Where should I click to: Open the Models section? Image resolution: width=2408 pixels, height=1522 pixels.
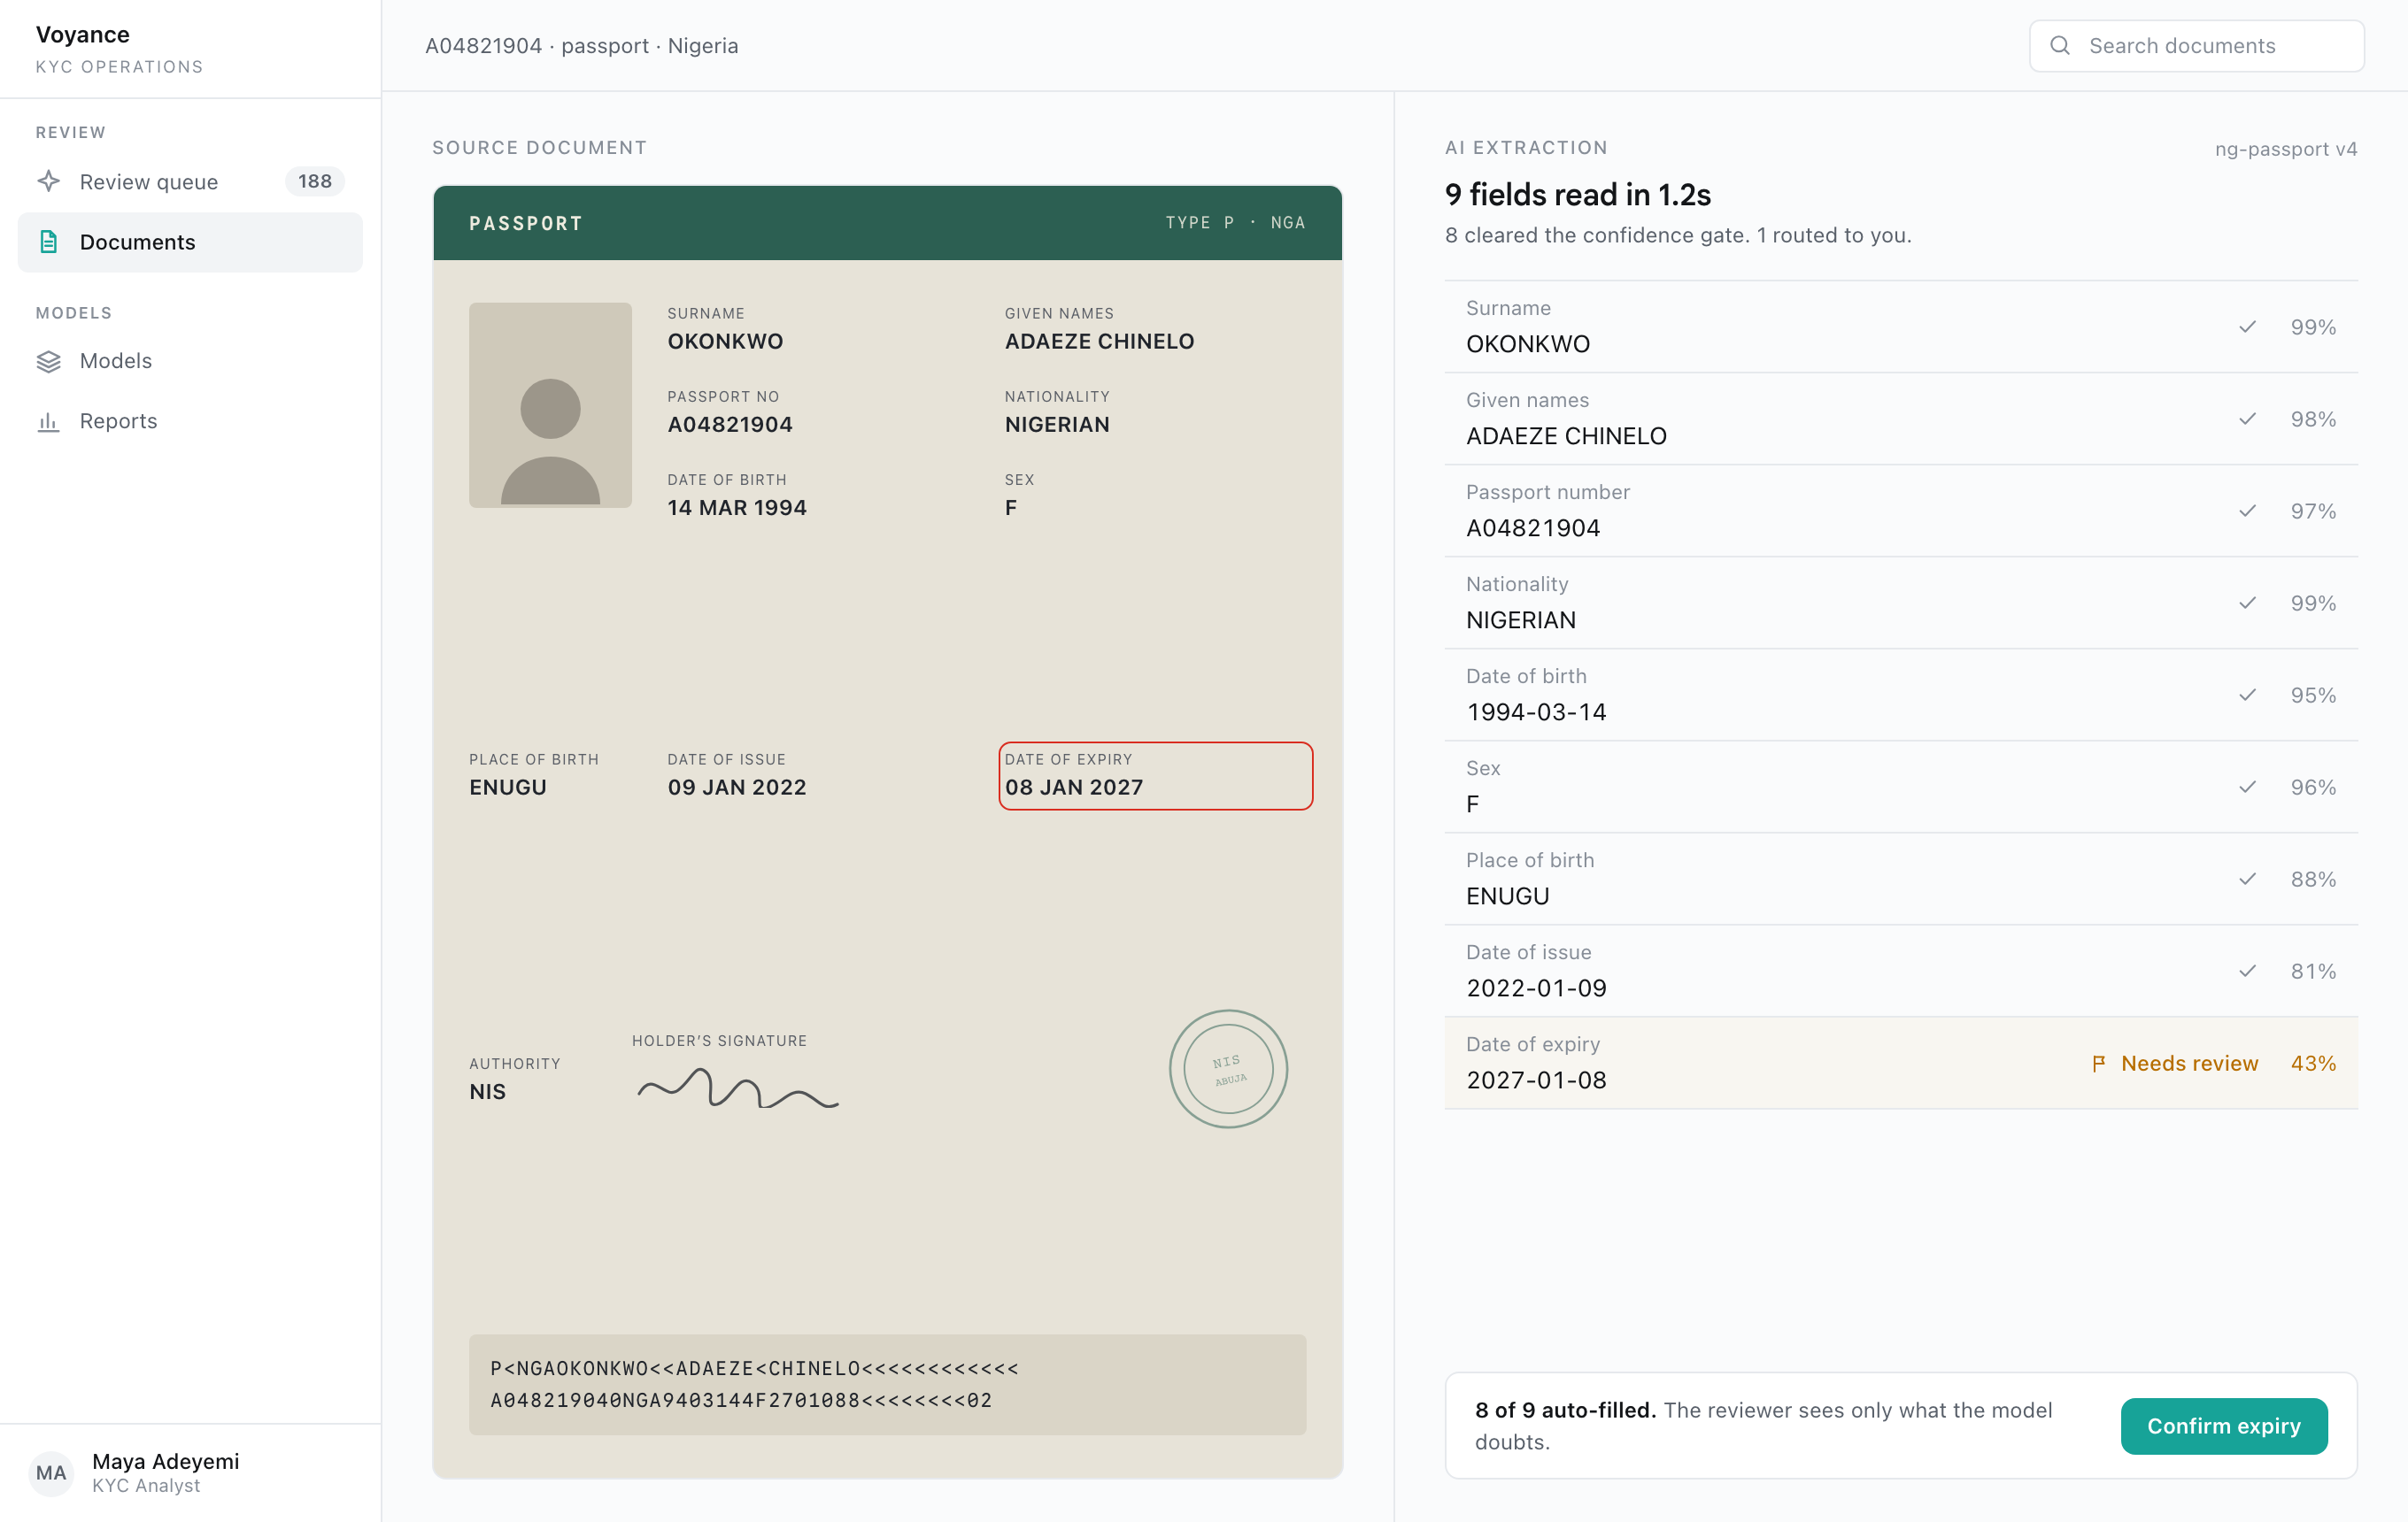pos(190,362)
